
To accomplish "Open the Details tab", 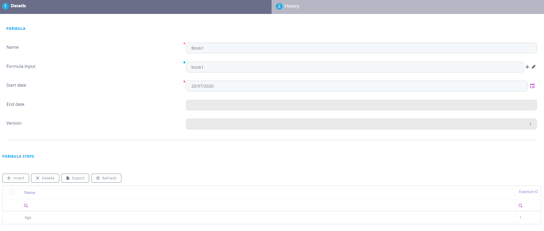I will coord(18,6).
